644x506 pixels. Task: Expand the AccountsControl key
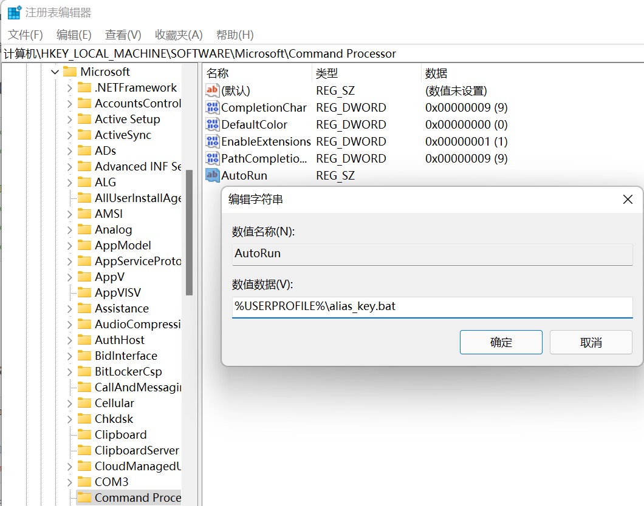pos(69,104)
